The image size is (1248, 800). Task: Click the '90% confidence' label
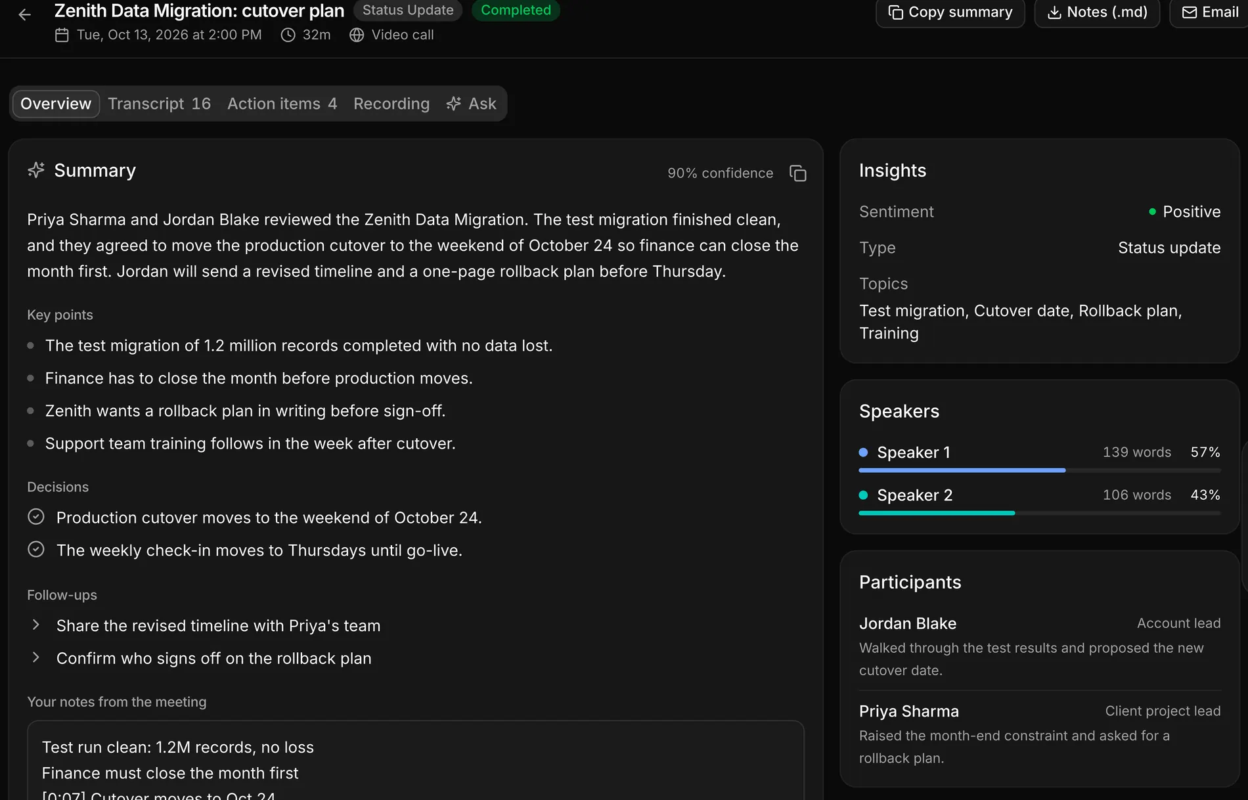pyautogui.click(x=721, y=173)
